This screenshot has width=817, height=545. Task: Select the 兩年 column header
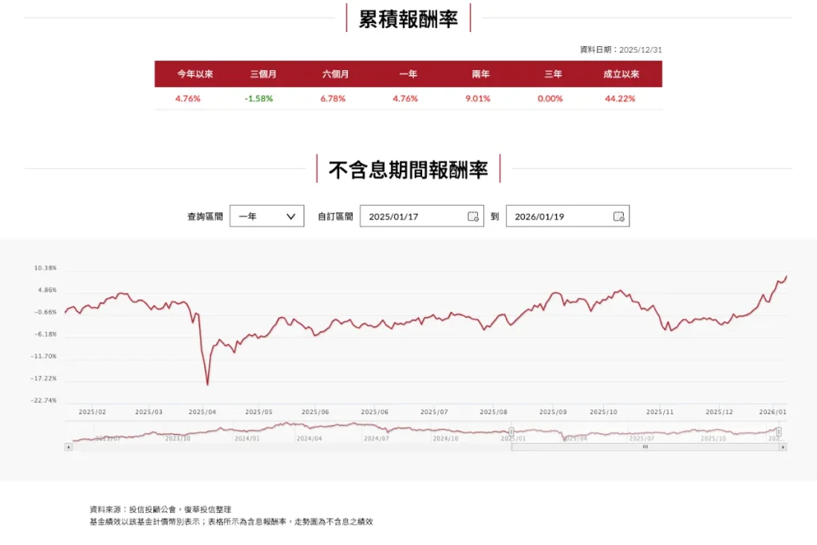480,74
